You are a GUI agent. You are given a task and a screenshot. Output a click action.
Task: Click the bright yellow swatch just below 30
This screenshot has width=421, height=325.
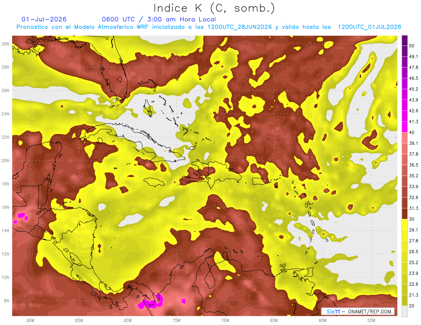pyautogui.click(x=405, y=224)
